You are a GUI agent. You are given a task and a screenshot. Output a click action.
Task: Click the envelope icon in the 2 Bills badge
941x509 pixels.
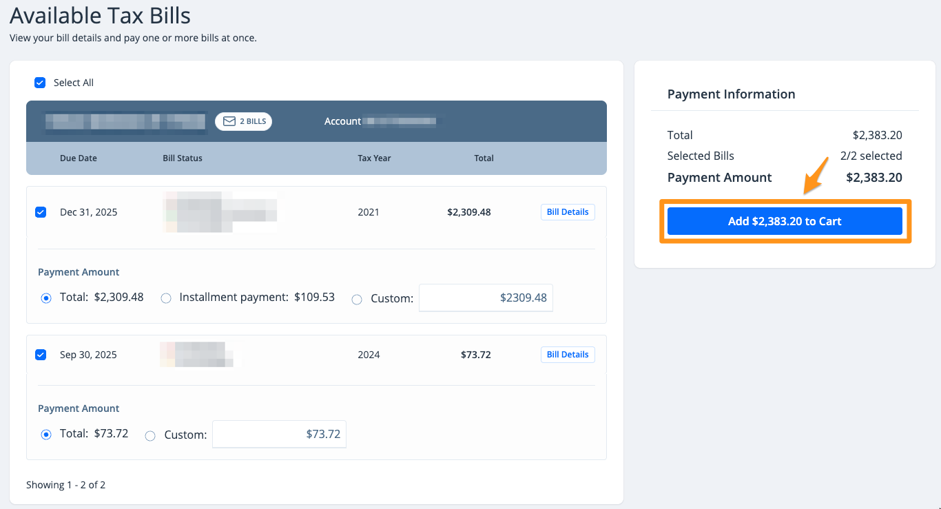click(x=229, y=121)
